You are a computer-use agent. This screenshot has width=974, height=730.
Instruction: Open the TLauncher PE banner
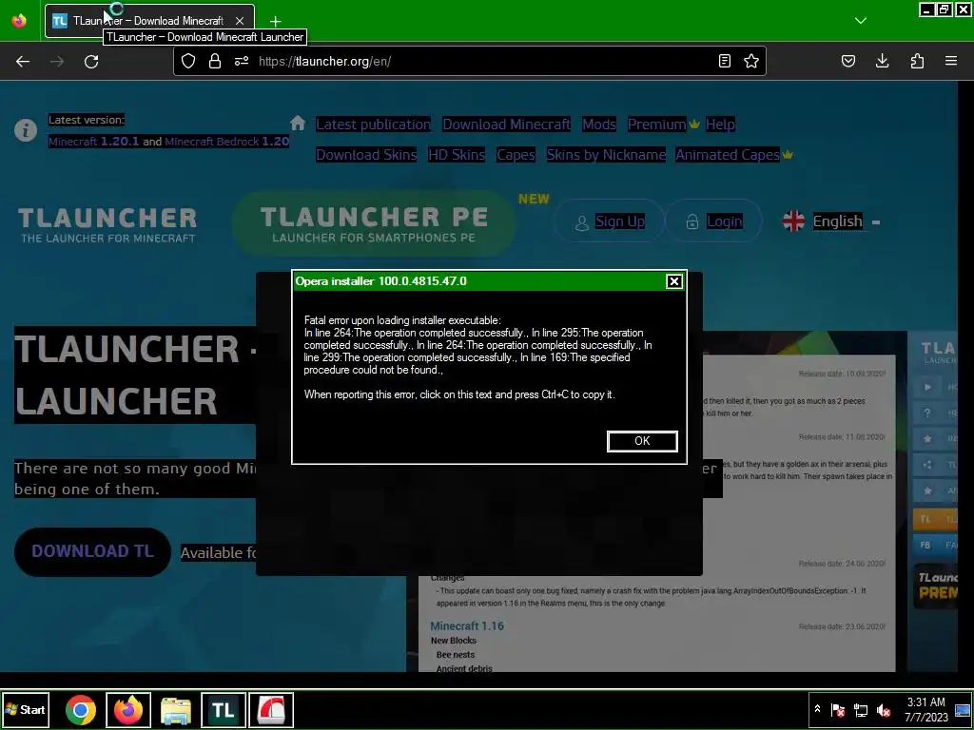coord(374,224)
